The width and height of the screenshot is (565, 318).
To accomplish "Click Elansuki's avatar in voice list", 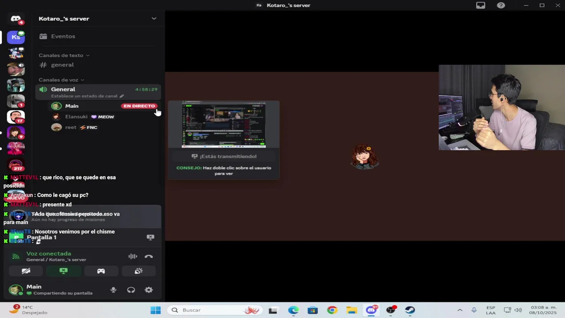I will point(56,117).
